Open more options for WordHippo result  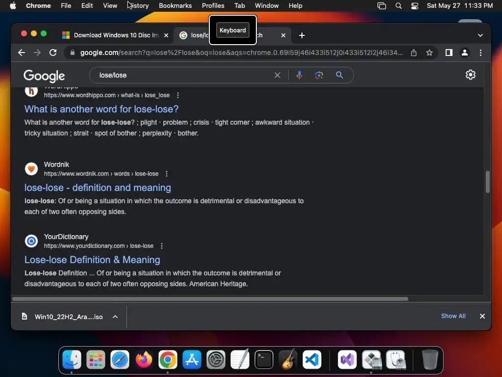coord(177,95)
